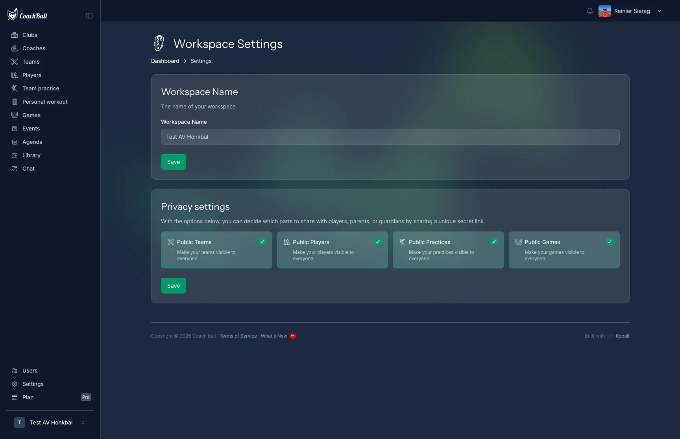The width and height of the screenshot is (680, 439).
Task: Save the Privacy settings
Action: [174, 286]
